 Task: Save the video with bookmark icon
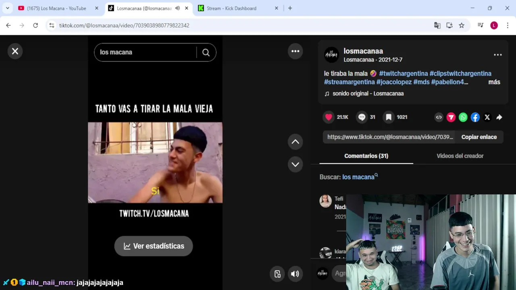click(389, 117)
